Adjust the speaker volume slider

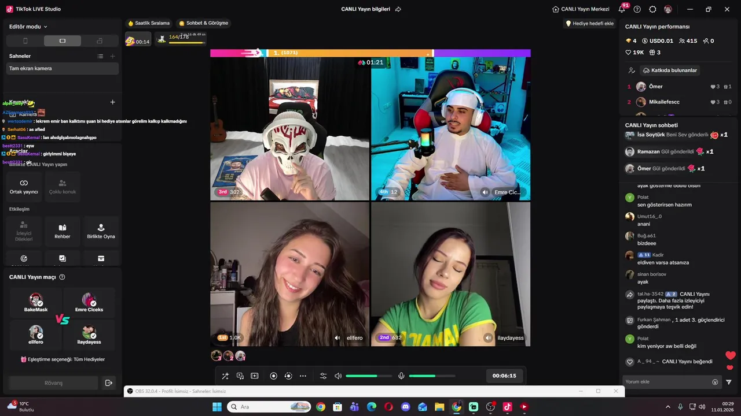click(369, 376)
